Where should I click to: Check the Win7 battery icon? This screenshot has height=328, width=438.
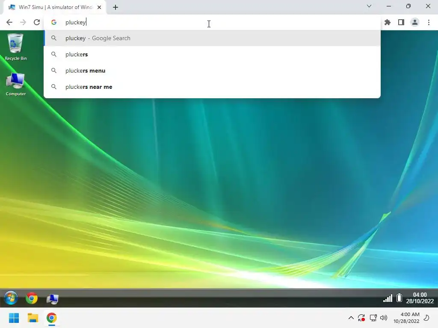[x=400, y=298]
